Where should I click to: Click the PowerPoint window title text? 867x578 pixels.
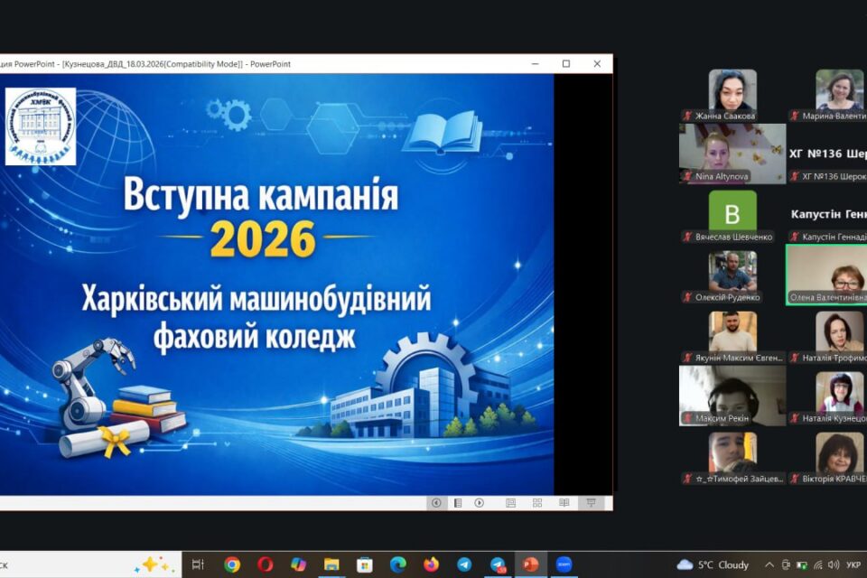[x=144, y=64]
